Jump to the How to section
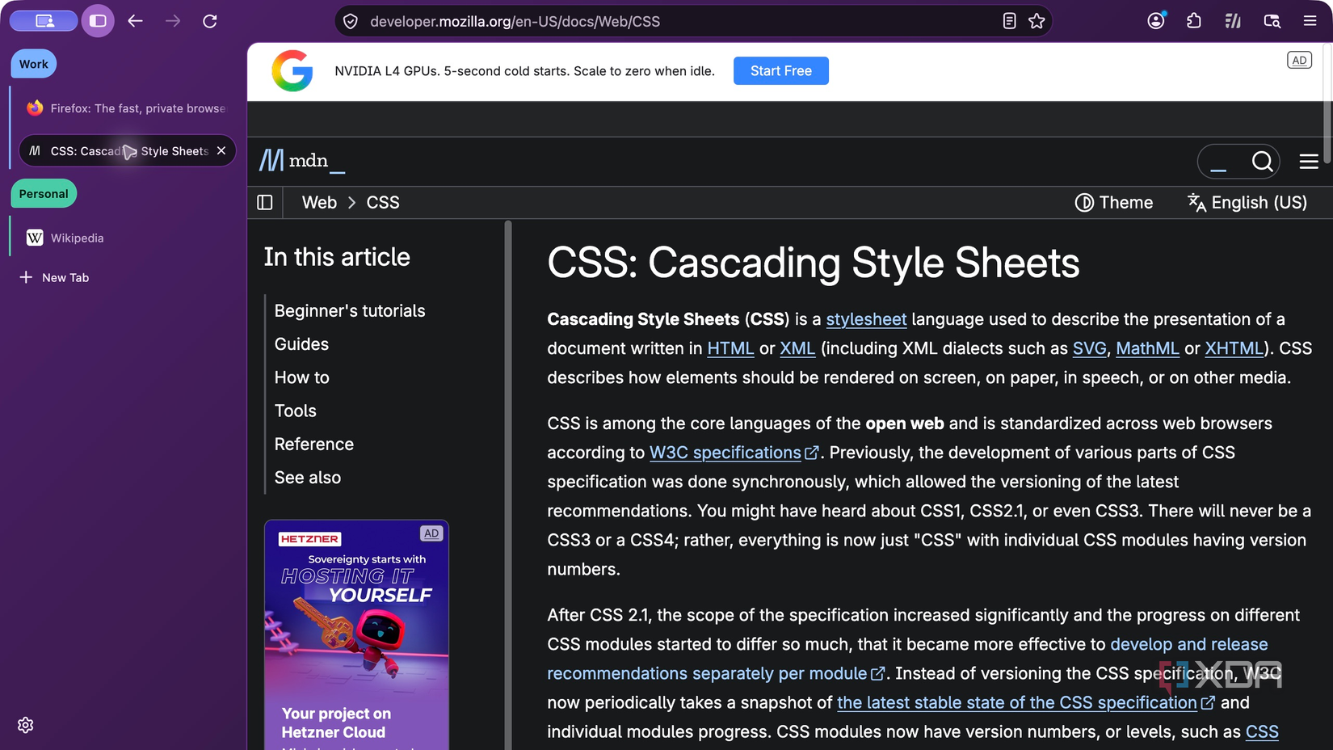 pyautogui.click(x=302, y=377)
